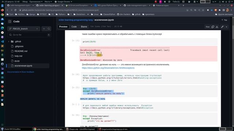The width and height of the screenshot is (234, 131).
Task: Switch to the Blame tab
Action: point(84,27)
